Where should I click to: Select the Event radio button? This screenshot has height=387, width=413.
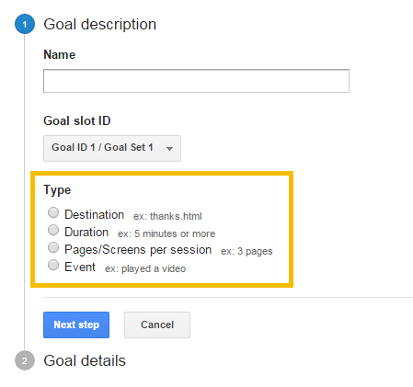coord(53,265)
